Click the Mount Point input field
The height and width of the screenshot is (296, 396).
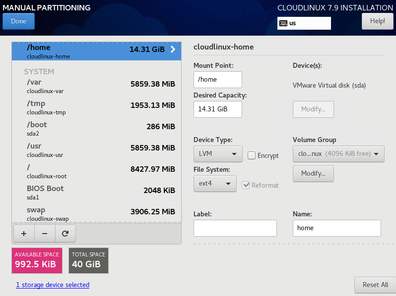[218, 80]
